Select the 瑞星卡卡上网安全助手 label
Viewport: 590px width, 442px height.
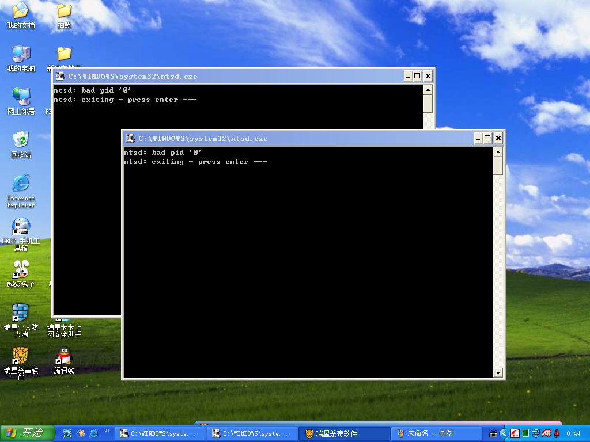tap(65, 331)
